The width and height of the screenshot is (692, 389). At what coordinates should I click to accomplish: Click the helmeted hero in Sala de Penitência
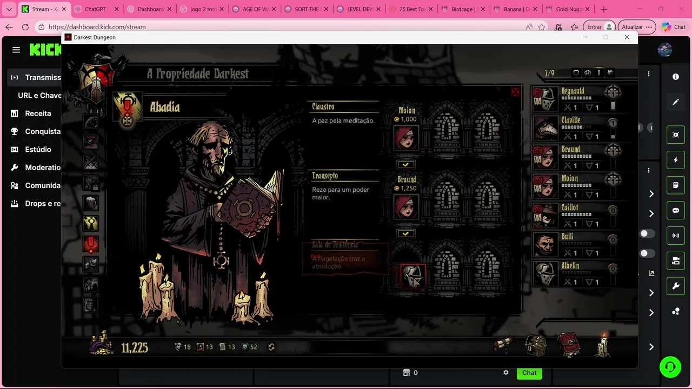(x=412, y=276)
